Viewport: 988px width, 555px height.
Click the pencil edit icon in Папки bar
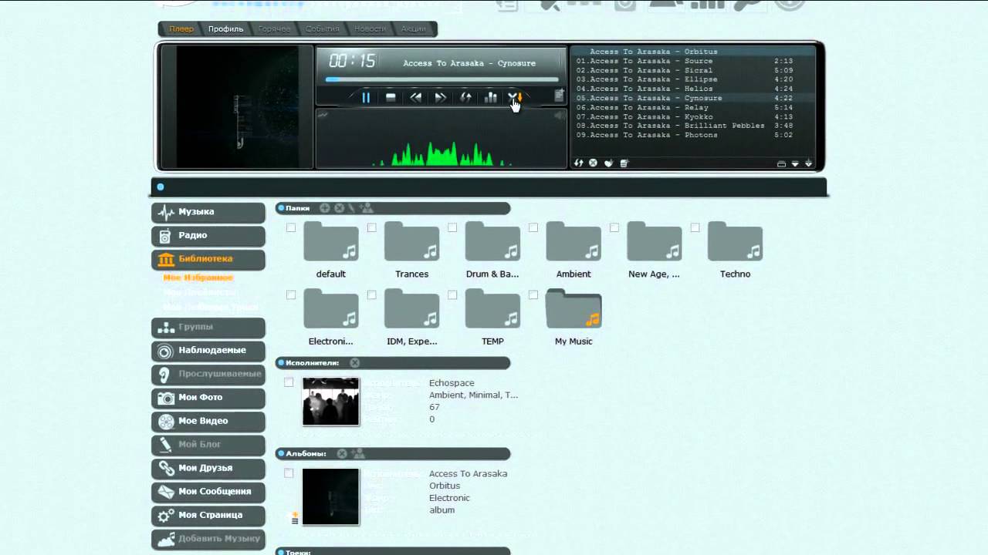tap(352, 208)
